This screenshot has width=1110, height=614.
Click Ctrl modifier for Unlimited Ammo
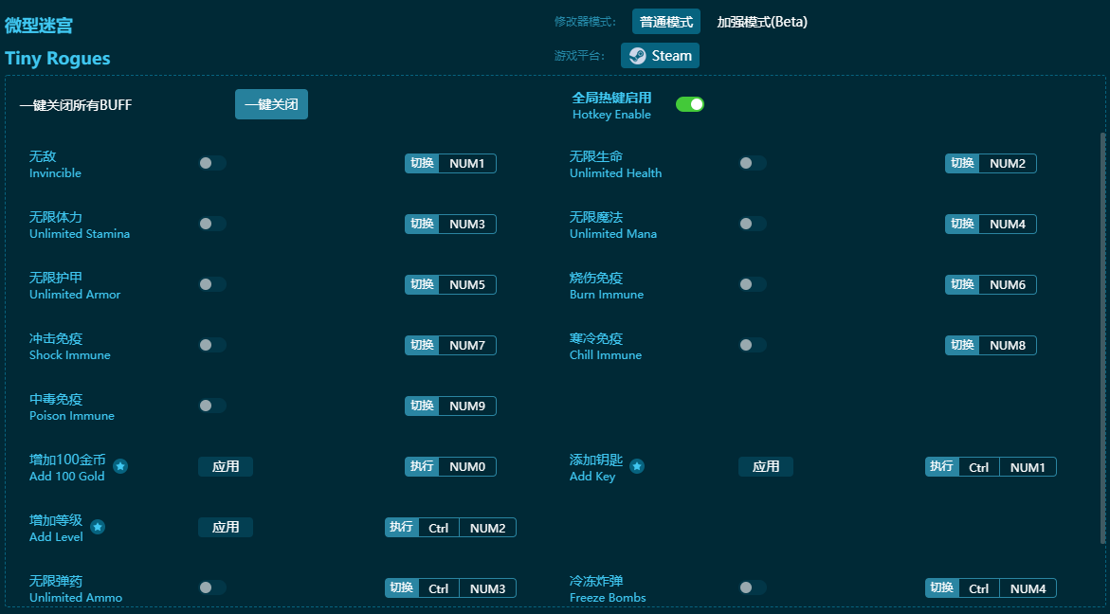[439, 588]
